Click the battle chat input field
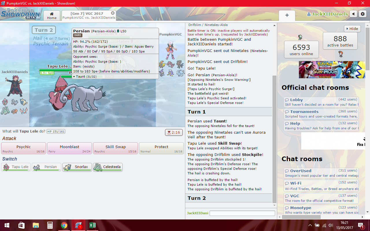370x231 pixels. [242, 213]
